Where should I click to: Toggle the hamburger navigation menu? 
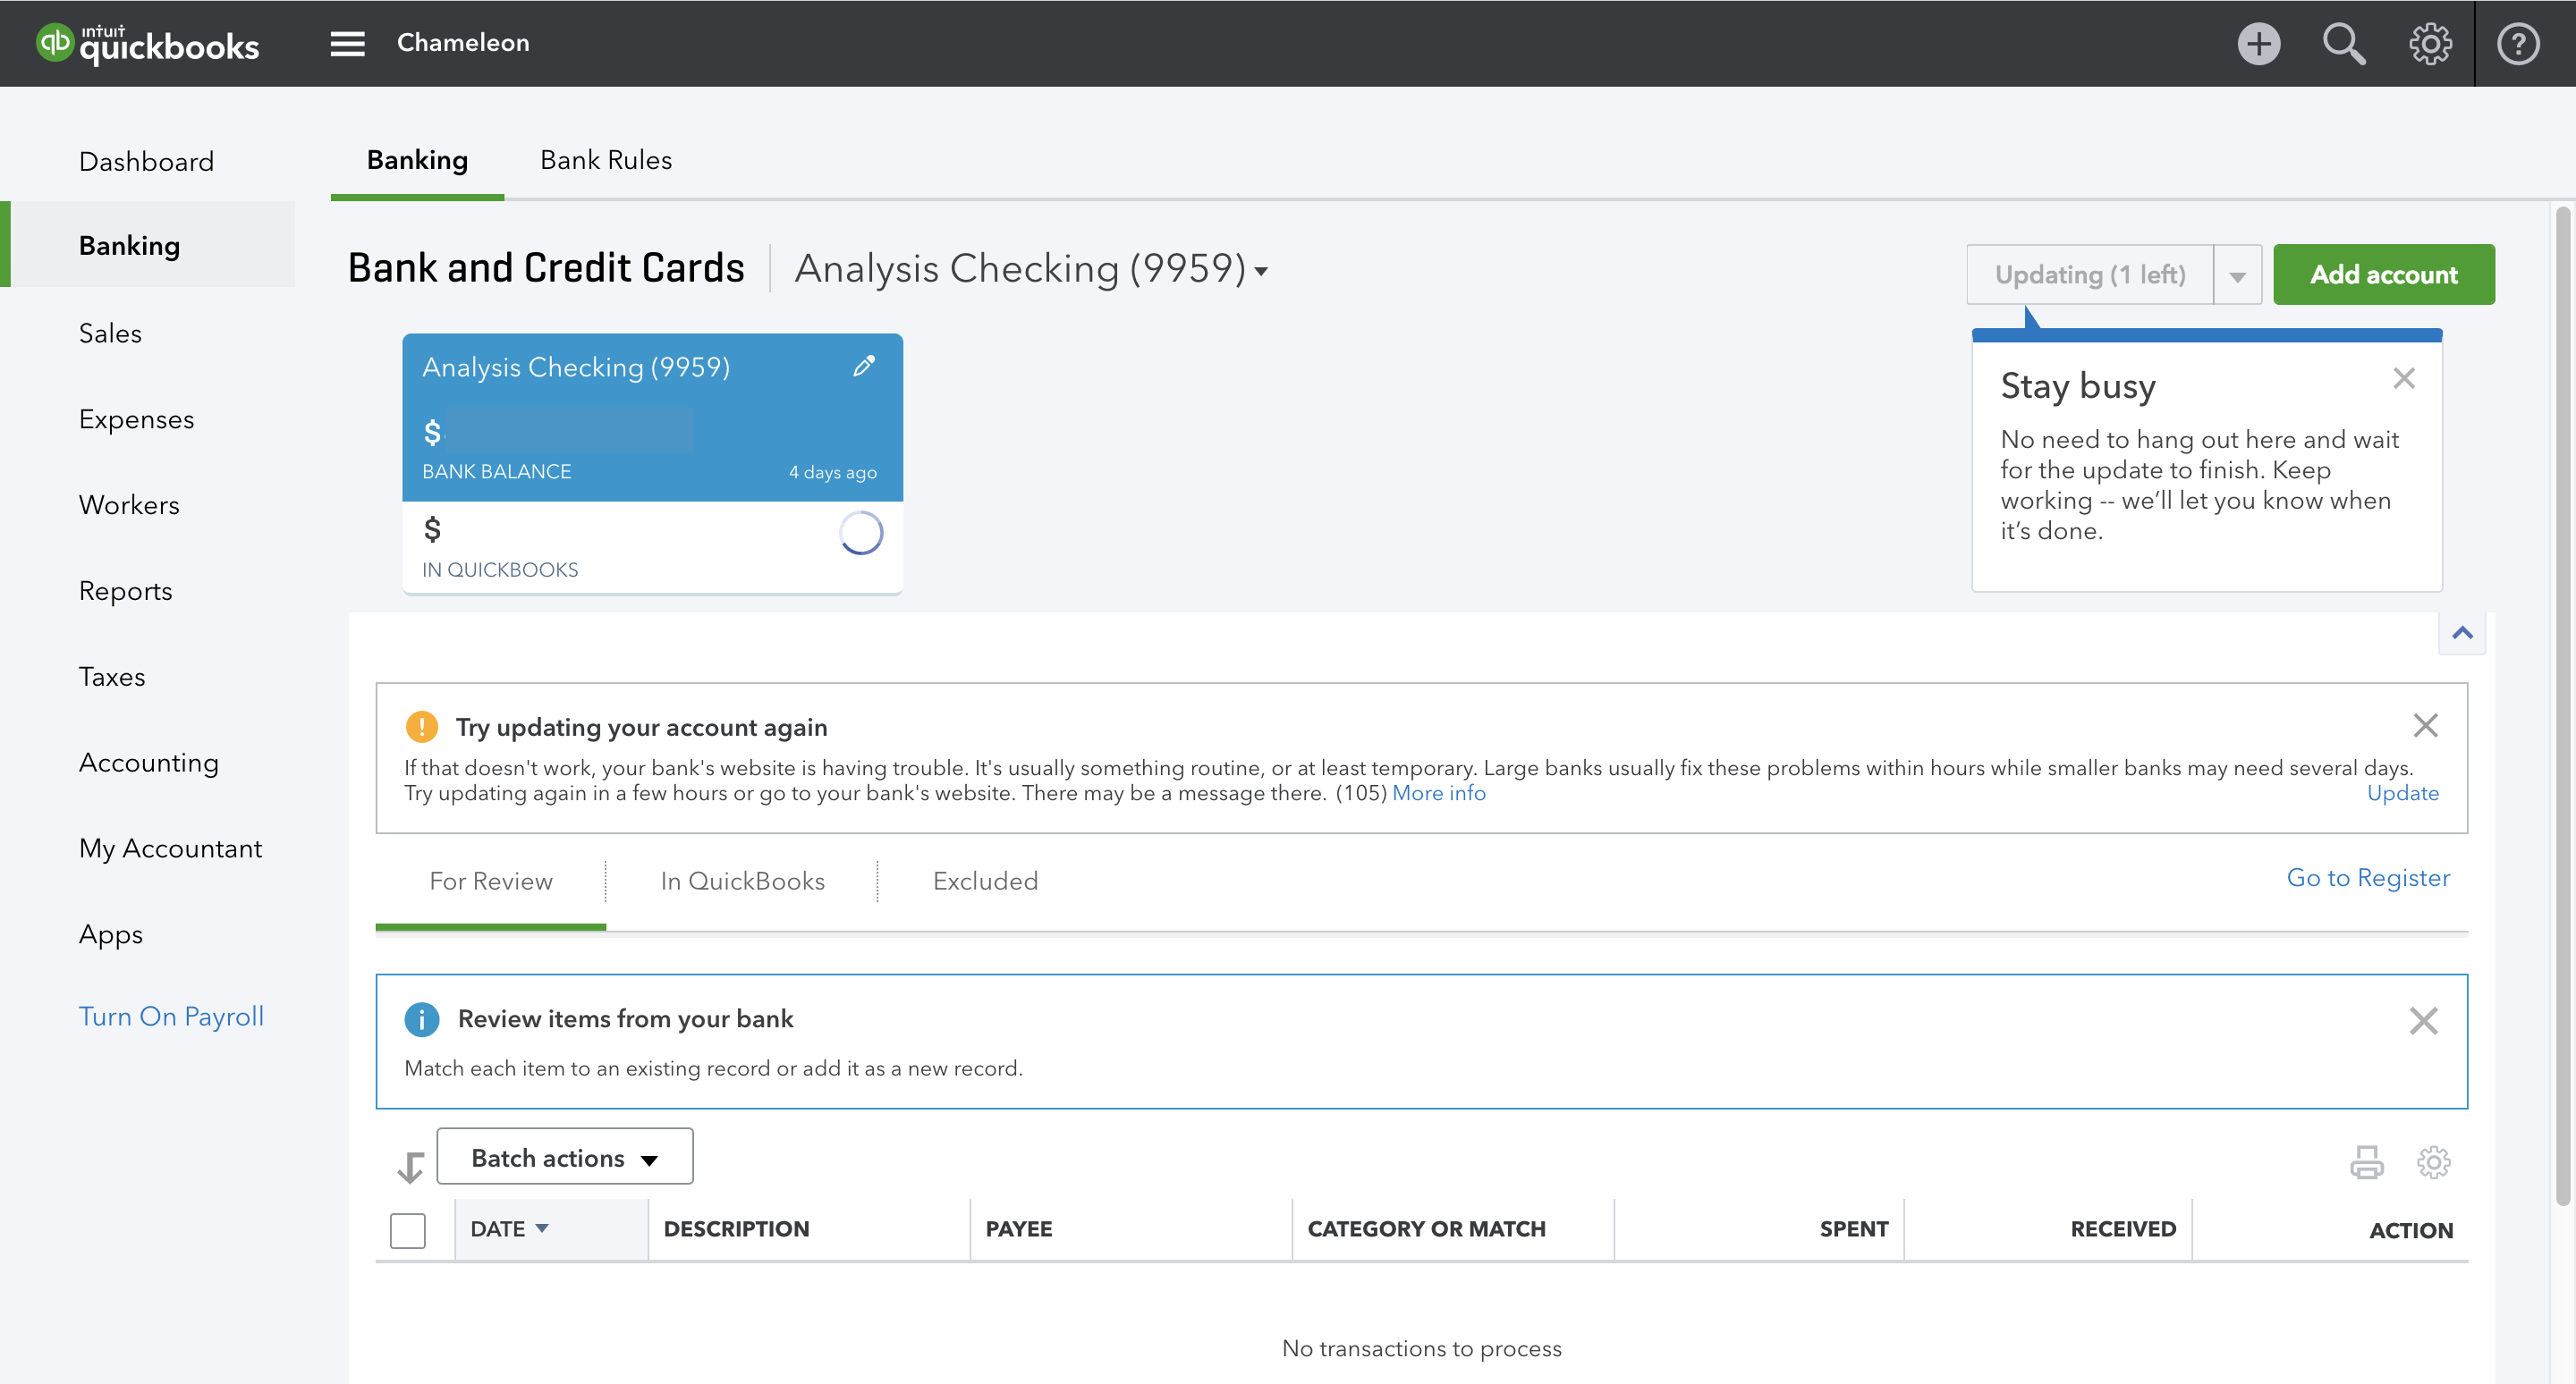click(x=347, y=43)
